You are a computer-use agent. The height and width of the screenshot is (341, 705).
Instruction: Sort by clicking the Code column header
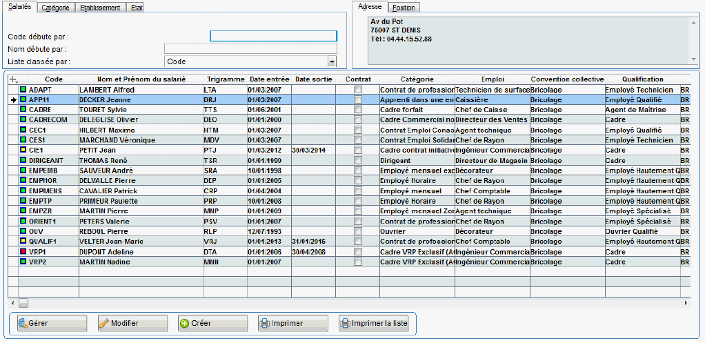coord(54,79)
